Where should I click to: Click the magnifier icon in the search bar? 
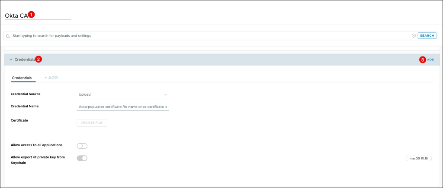(8, 36)
